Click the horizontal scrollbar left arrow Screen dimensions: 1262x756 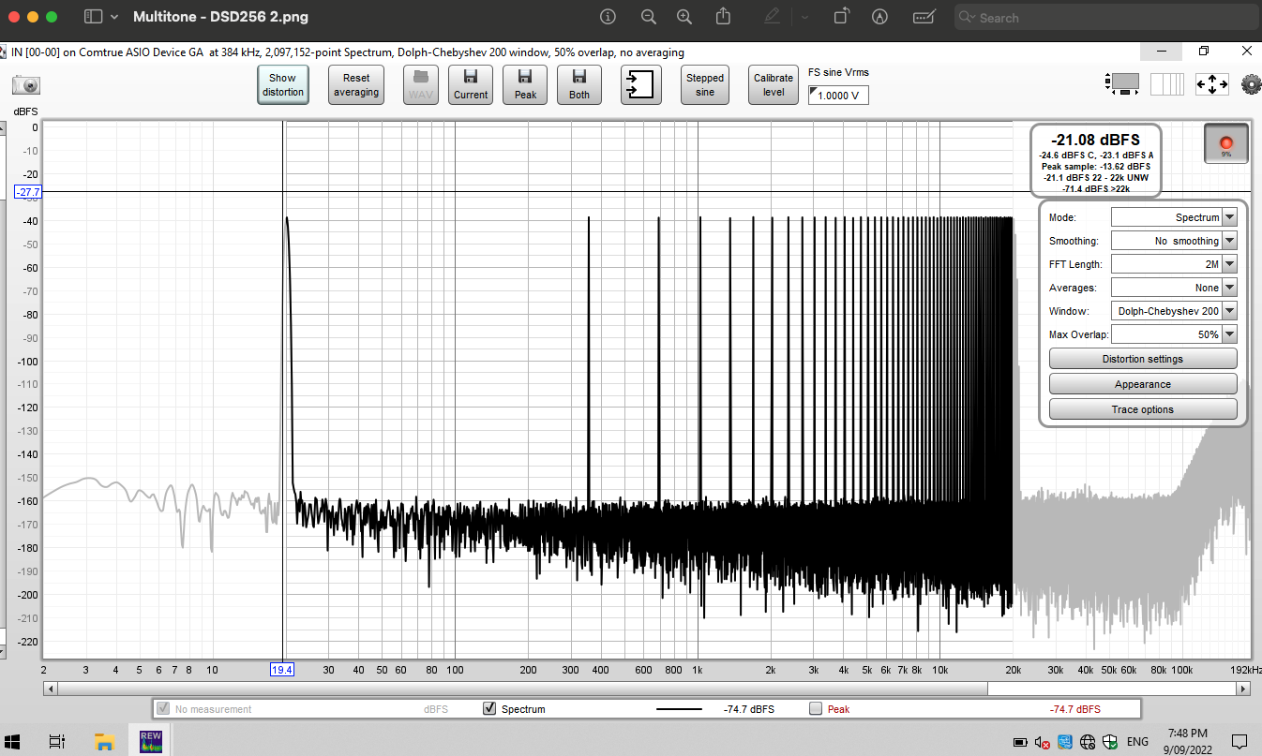(49, 689)
